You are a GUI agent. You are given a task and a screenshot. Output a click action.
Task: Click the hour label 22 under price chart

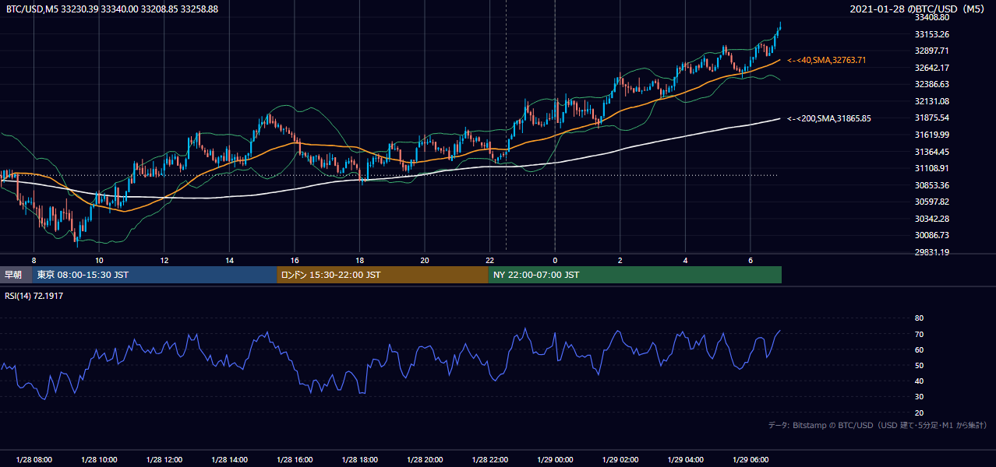[489, 260]
